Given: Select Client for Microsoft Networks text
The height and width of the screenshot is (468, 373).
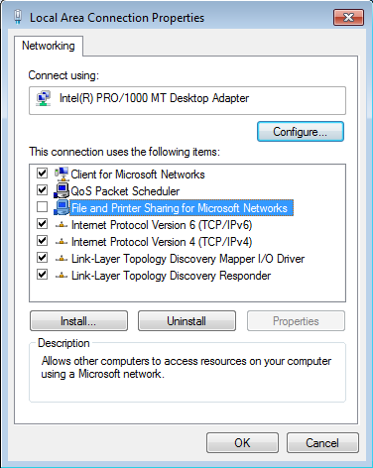Looking at the screenshot, I should coord(138,175).
